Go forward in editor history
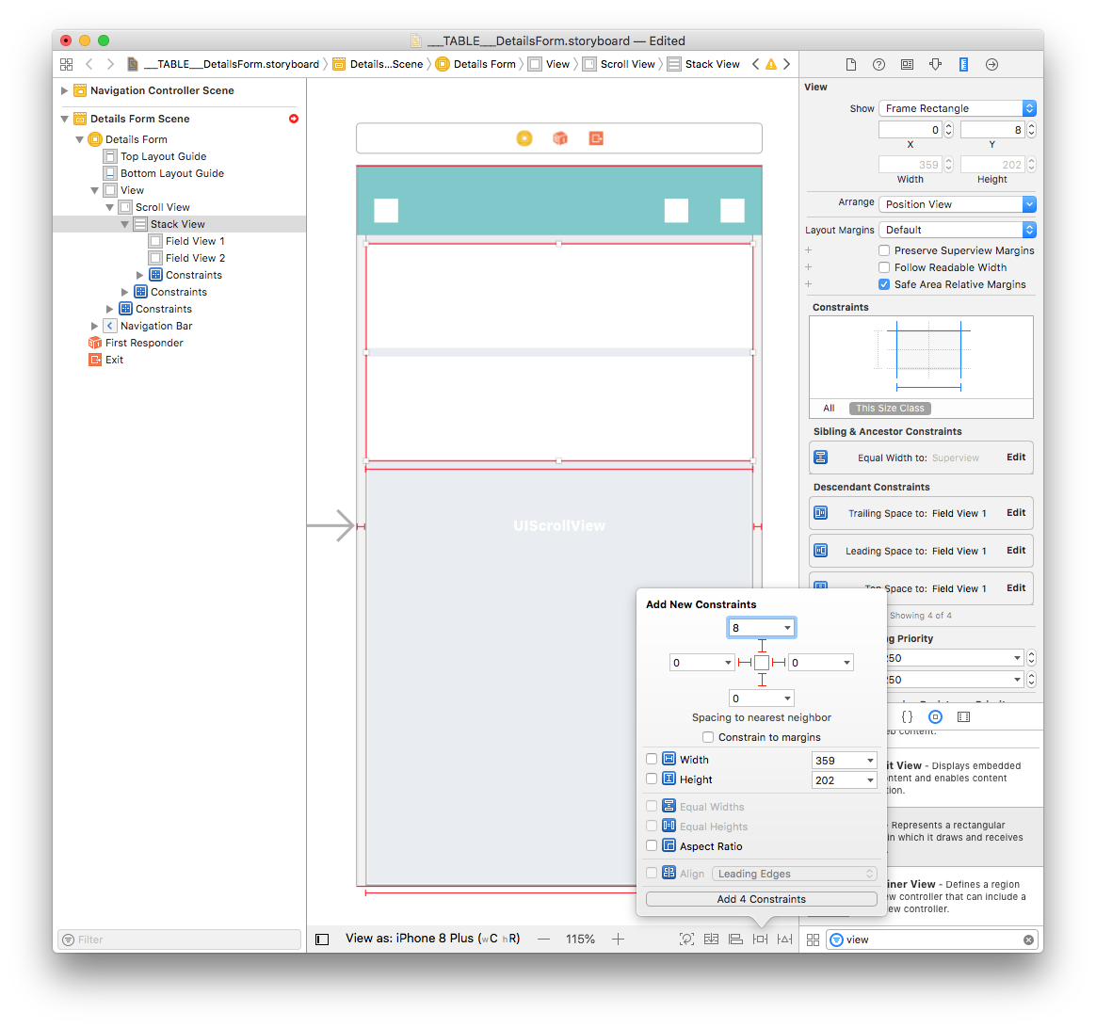Viewport: 1096px width, 1028px height. click(x=110, y=64)
